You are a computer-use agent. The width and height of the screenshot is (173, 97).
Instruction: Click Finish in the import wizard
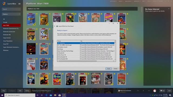[x=109, y=69]
